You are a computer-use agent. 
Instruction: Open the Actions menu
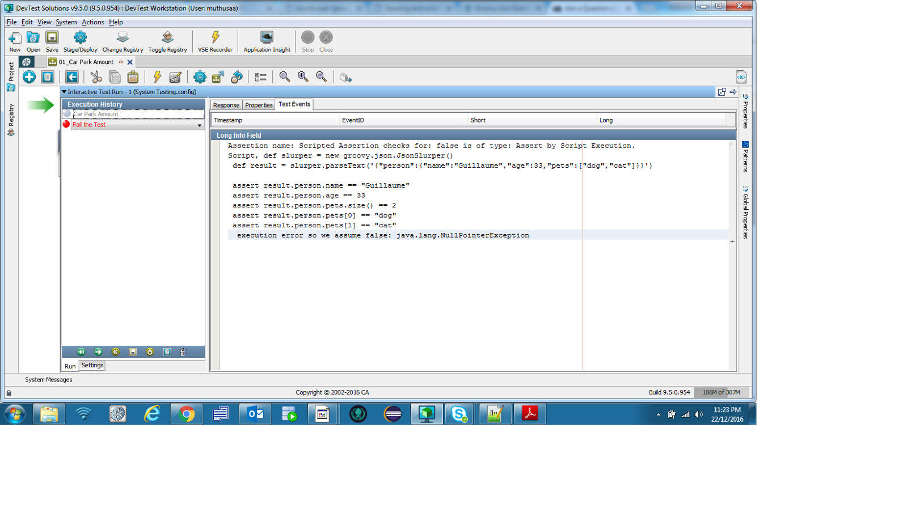coord(92,22)
